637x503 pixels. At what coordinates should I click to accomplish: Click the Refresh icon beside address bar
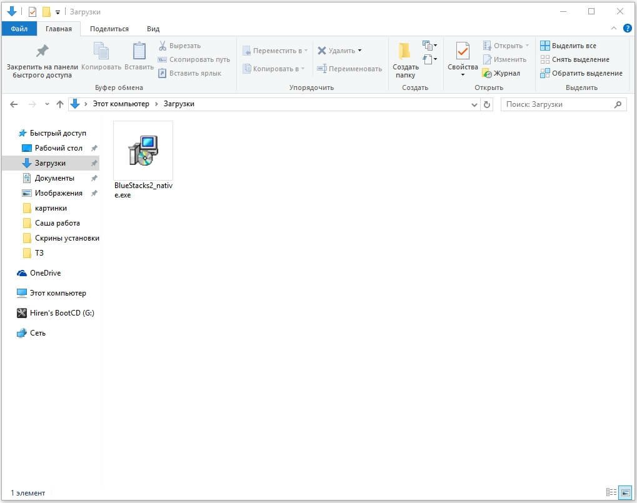(x=488, y=104)
